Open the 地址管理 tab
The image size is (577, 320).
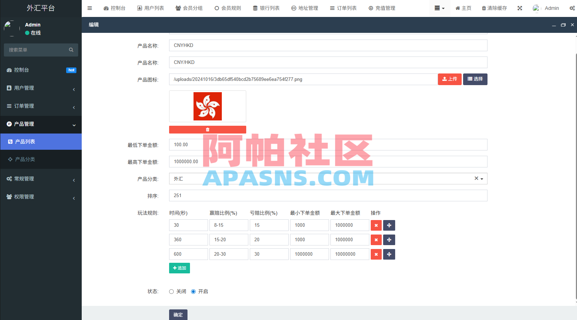[x=305, y=8]
